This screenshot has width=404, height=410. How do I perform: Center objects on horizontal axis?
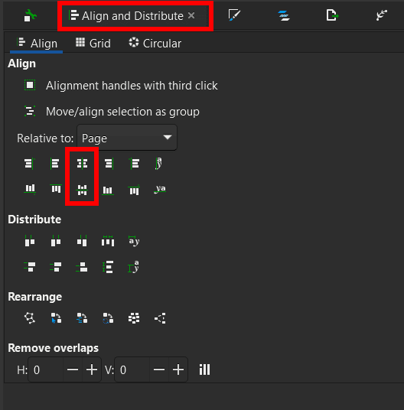click(82, 190)
